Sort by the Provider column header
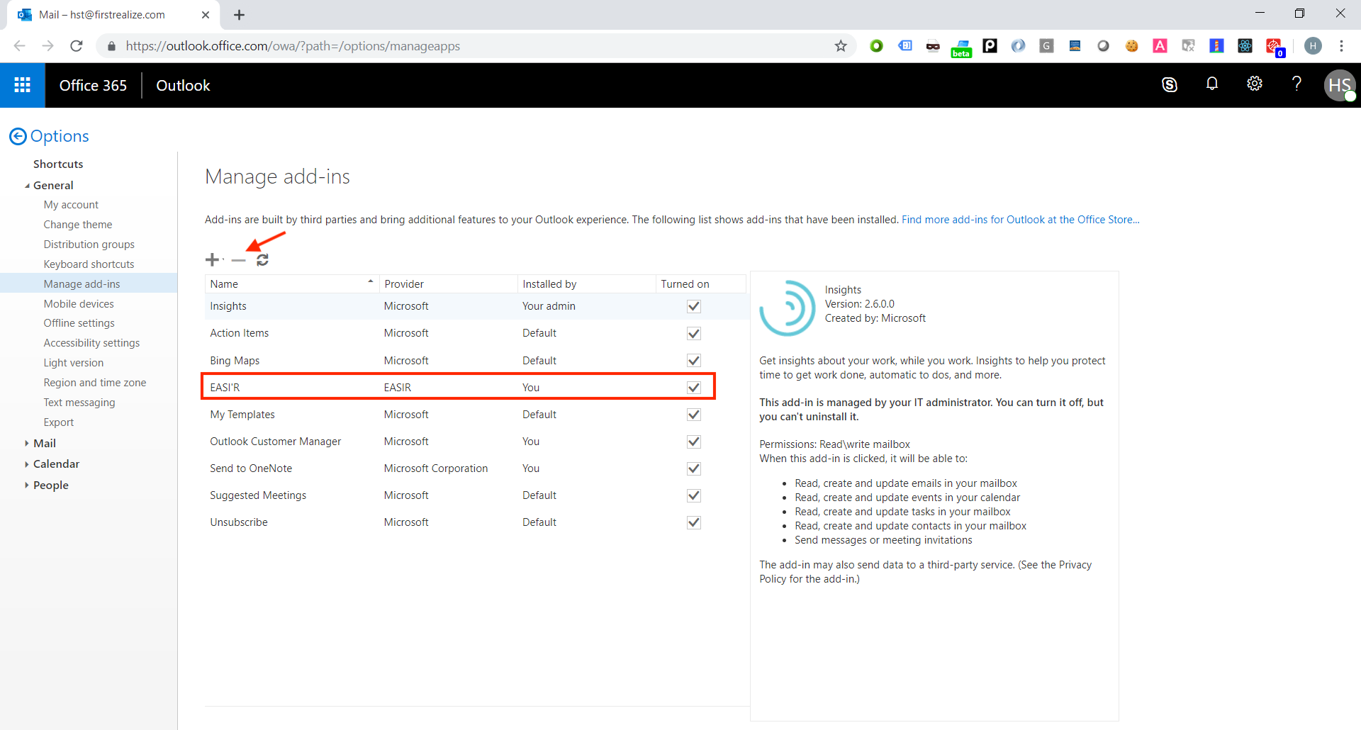The image size is (1361, 730). coord(449,283)
